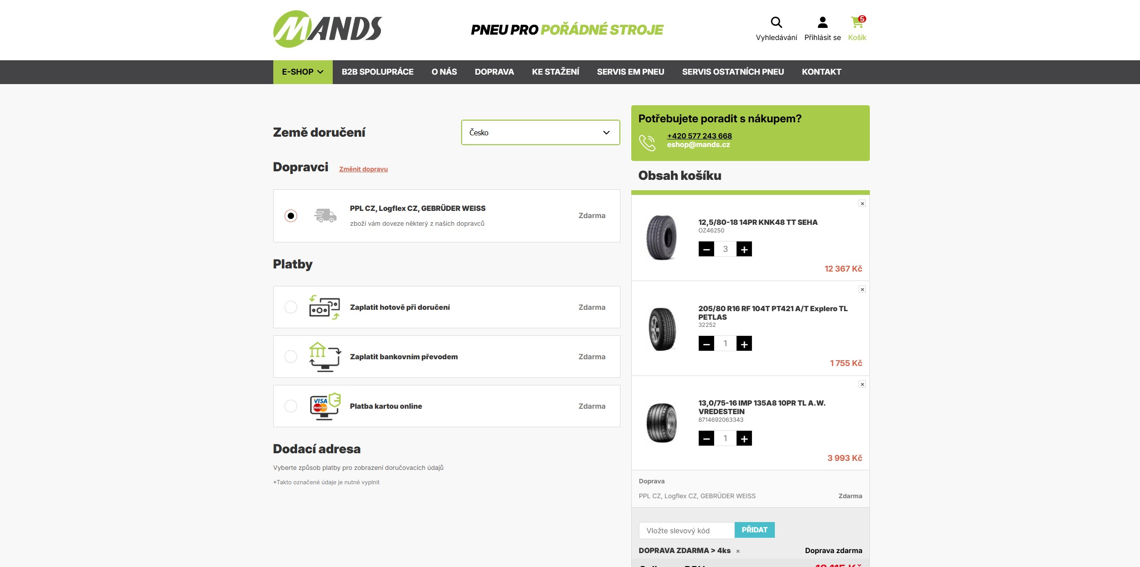Open delivery country dropdown showing Česko
Screen dimensions: 1140x567
[x=540, y=132]
